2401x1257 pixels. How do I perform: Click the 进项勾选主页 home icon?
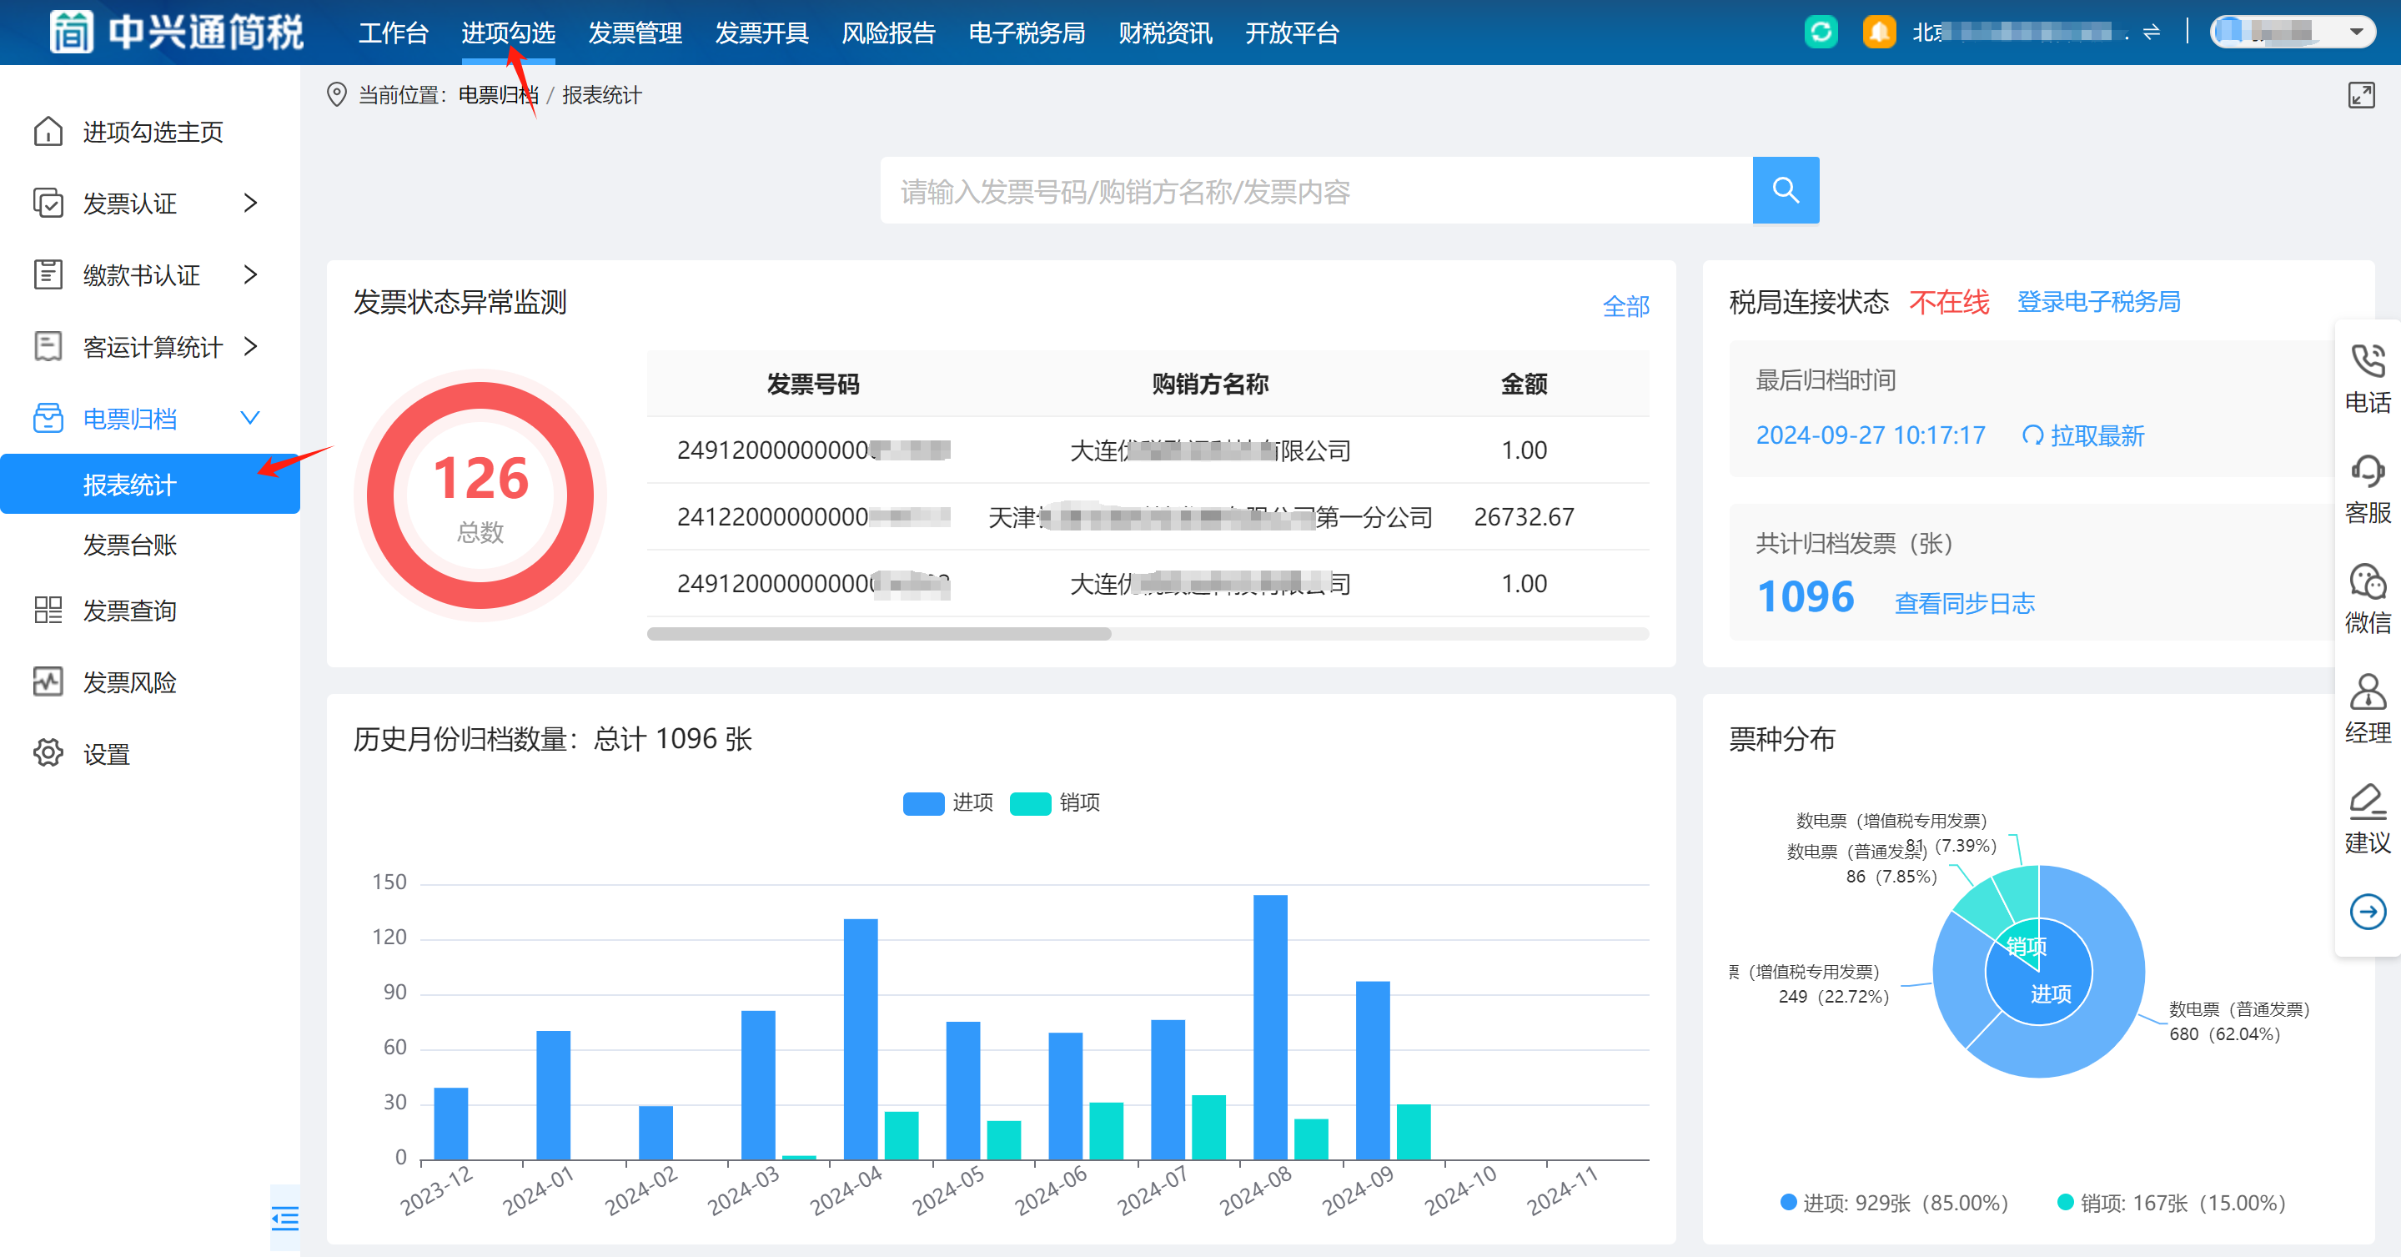point(48,132)
